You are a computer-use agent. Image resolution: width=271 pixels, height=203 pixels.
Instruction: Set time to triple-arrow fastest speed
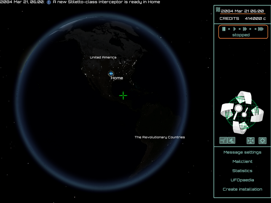261,29
